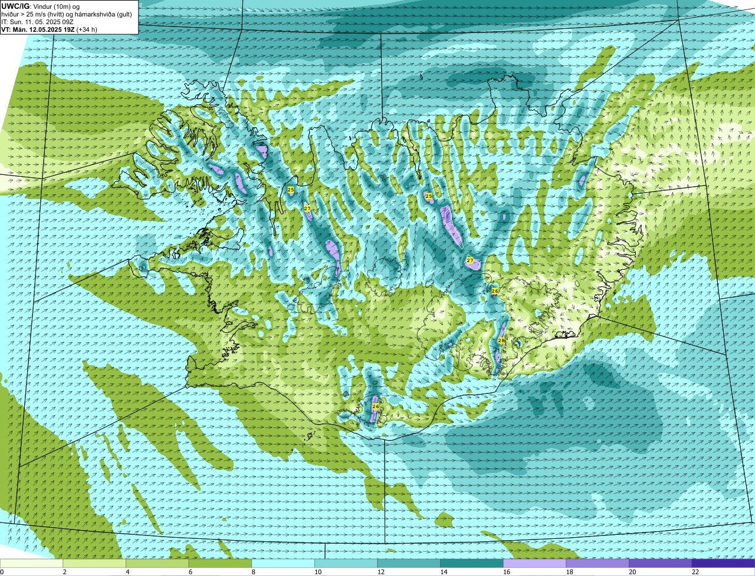Image resolution: width=755 pixels, height=576 pixels.
Task: Click the 2–4 m/s light lime legend swatch
Action: (94, 563)
